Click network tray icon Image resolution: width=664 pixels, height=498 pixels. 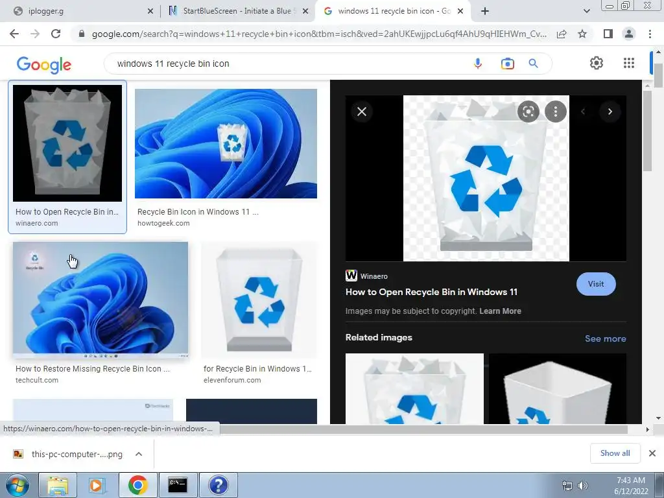pyautogui.click(x=567, y=486)
